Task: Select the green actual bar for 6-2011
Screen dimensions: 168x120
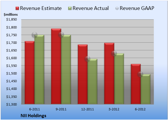Action: [x=39, y=69]
